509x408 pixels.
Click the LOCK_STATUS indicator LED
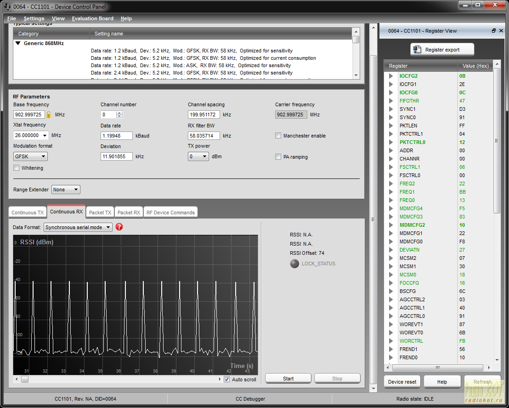tap(294, 264)
